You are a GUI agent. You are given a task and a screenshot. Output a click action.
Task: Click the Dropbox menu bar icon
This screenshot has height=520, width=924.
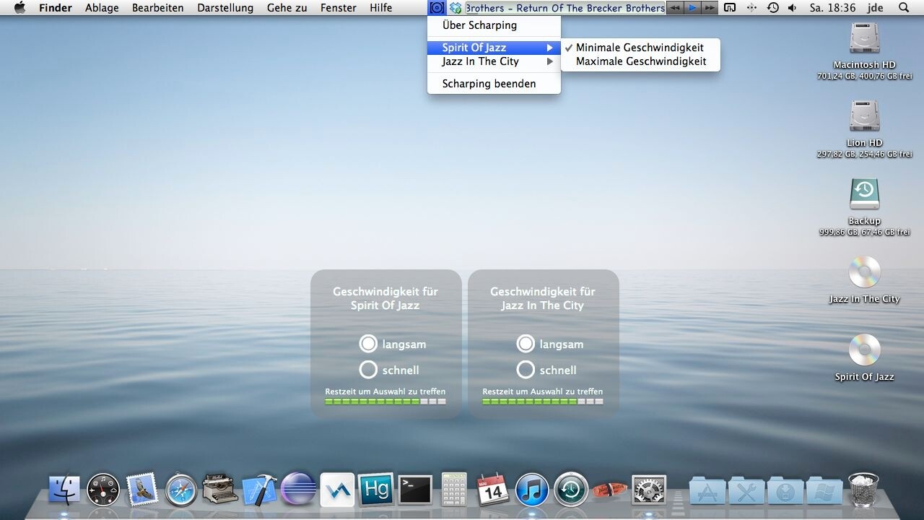coord(456,8)
